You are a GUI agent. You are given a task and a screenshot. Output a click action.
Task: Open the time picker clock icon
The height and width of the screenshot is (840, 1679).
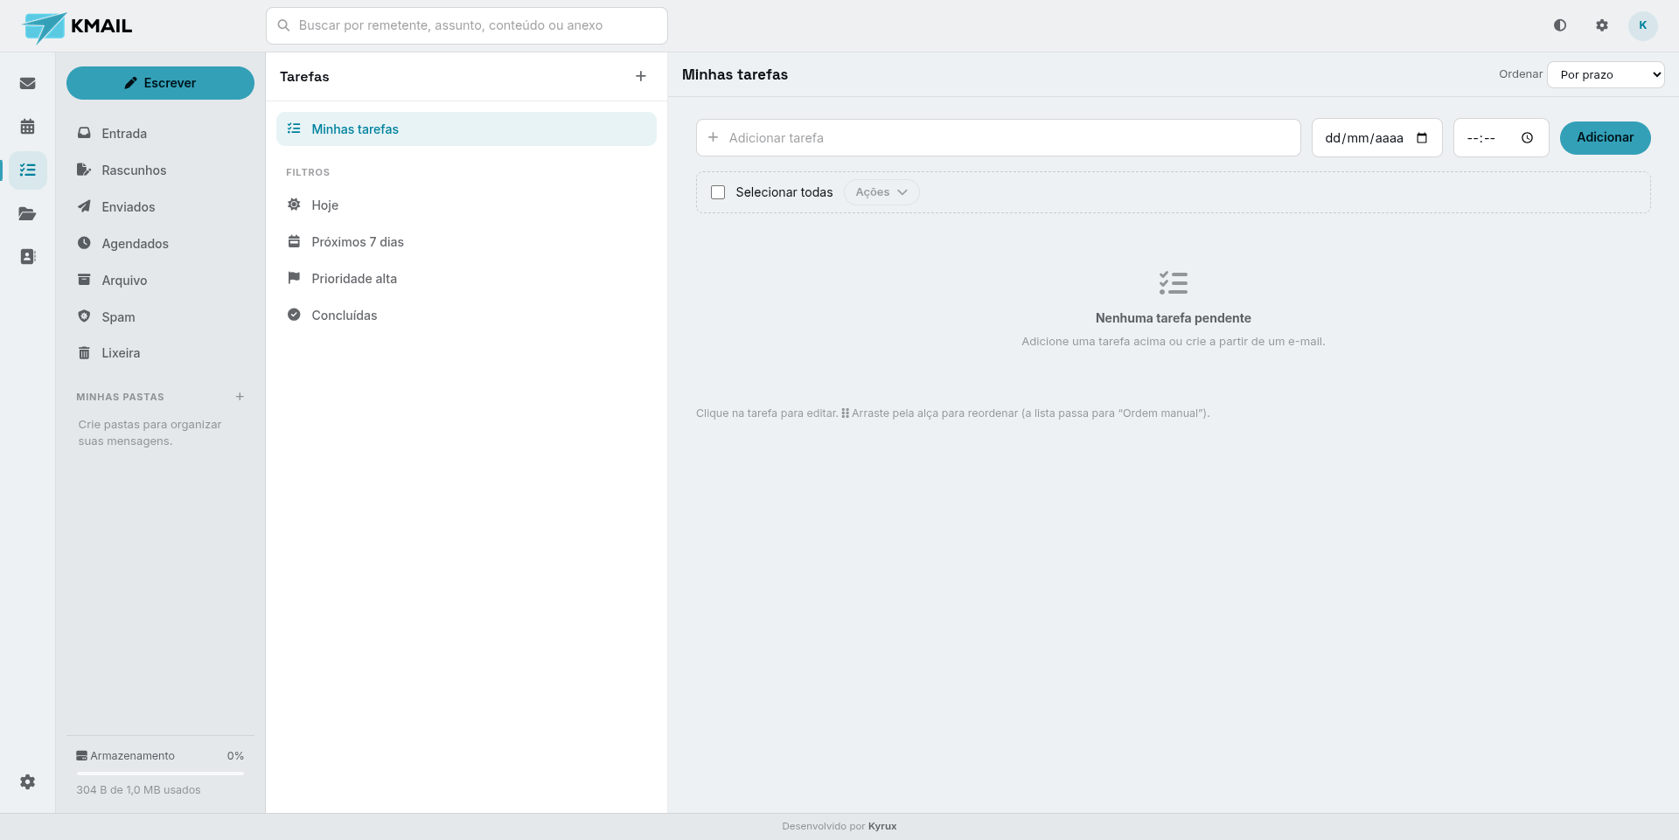click(x=1527, y=138)
